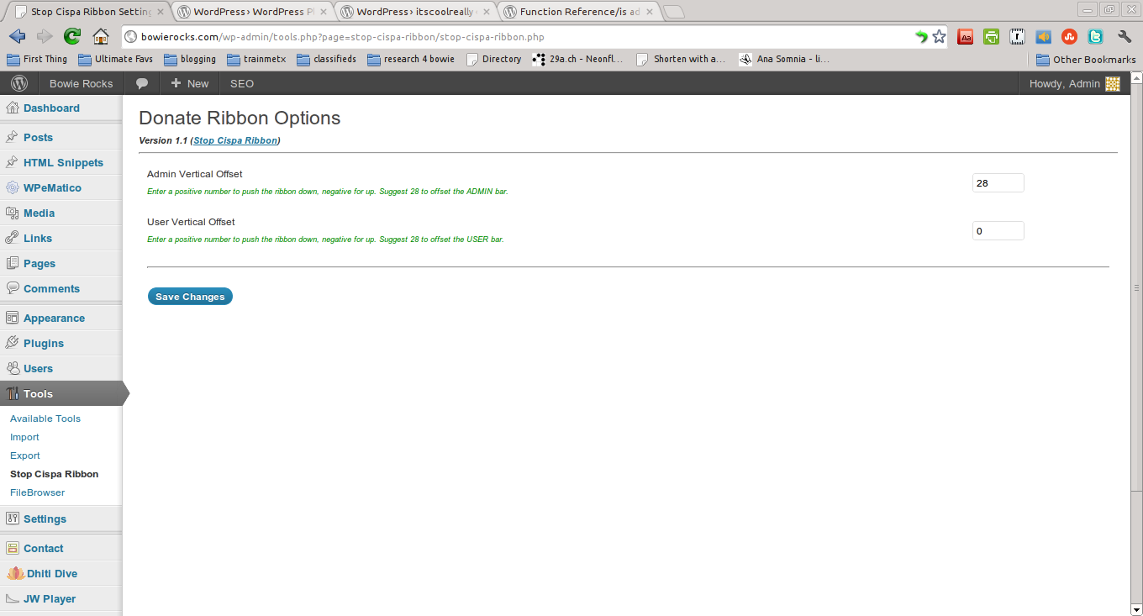This screenshot has height=616, width=1143.
Task: Expand the Other Bookmarks folder
Action: click(1086, 60)
